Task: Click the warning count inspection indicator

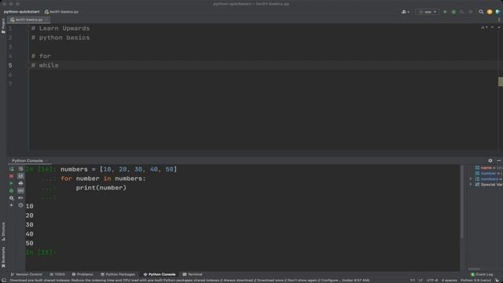Action: [x=484, y=28]
